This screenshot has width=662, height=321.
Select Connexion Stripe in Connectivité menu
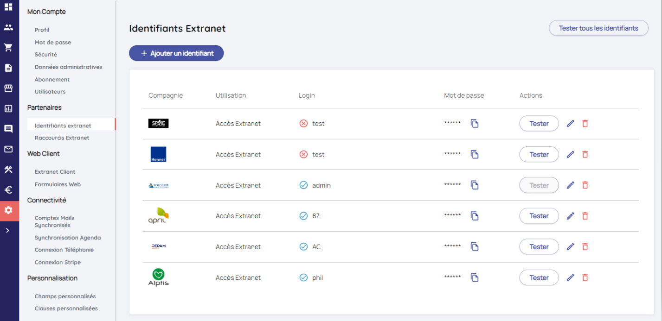[58, 262]
